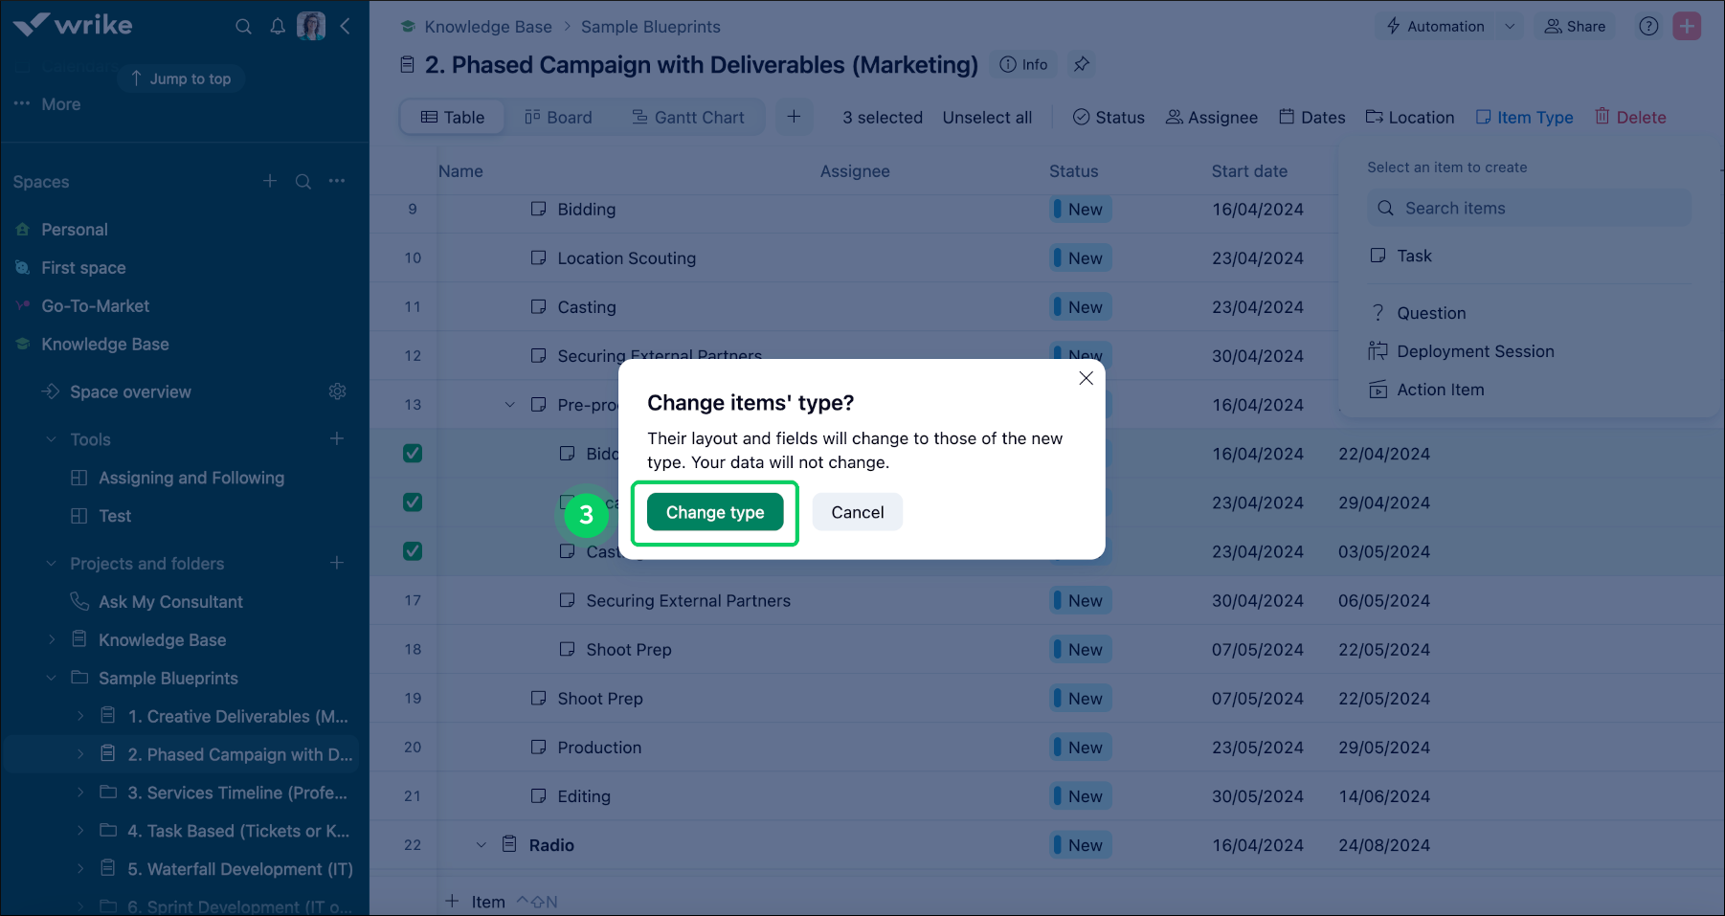Uncheck the third selected row checkbox
The width and height of the screenshot is (1725, 916).
[x=413, y=551]
